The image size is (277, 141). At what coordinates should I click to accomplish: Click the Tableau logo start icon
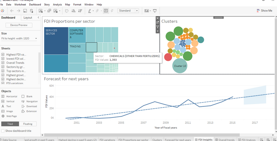(2, 10)
